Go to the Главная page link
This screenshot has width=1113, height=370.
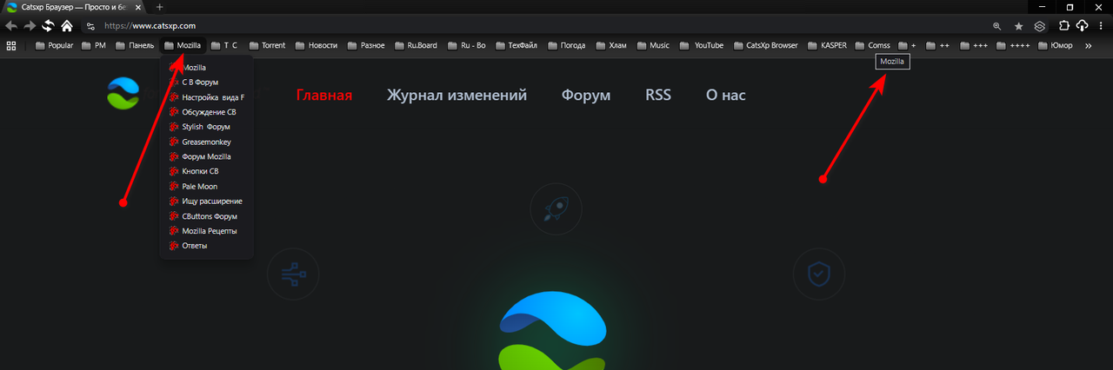(x=324, y=95)
